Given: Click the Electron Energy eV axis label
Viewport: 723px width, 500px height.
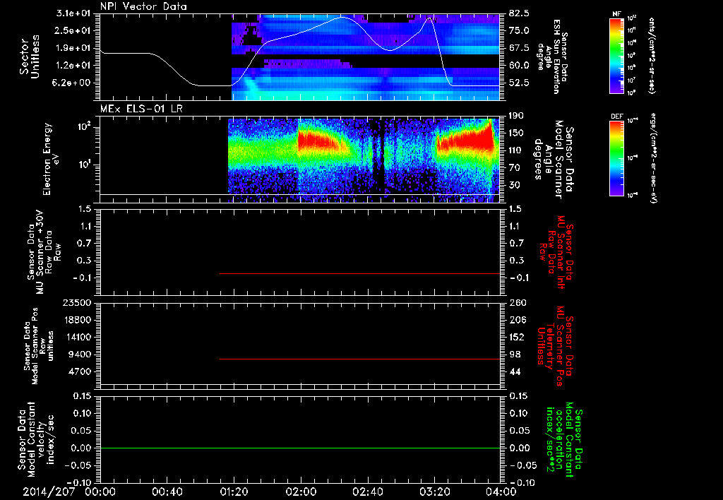Looking at the screenshot, I should 51,159.
